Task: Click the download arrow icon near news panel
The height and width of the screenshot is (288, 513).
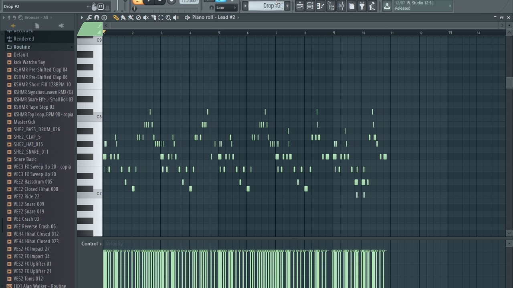Action: coord(387,6)
